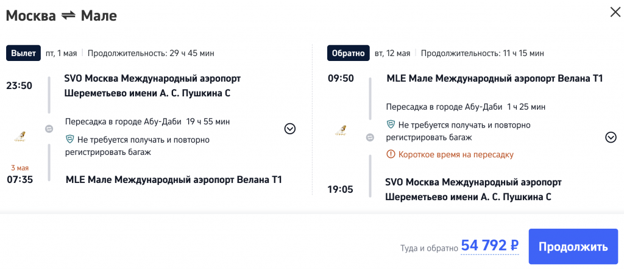624x269 pixels.
Task: Click the outbound SVO Шереметьево departure airport
Action: point(152,86)
